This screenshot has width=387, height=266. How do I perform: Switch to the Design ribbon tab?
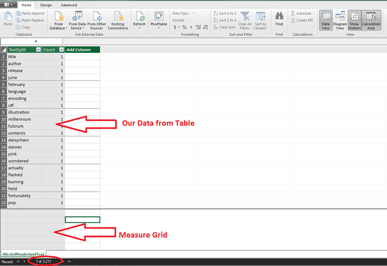pyautogui.click(x=46, y=5)
